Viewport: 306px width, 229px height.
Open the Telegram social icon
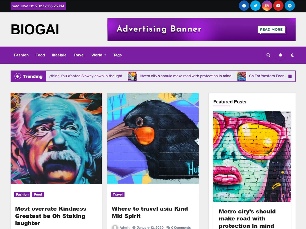[x=290, y=6]
